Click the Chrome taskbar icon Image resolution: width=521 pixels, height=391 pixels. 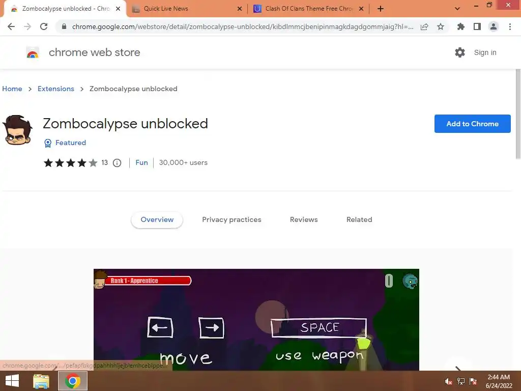coord(73,381)
